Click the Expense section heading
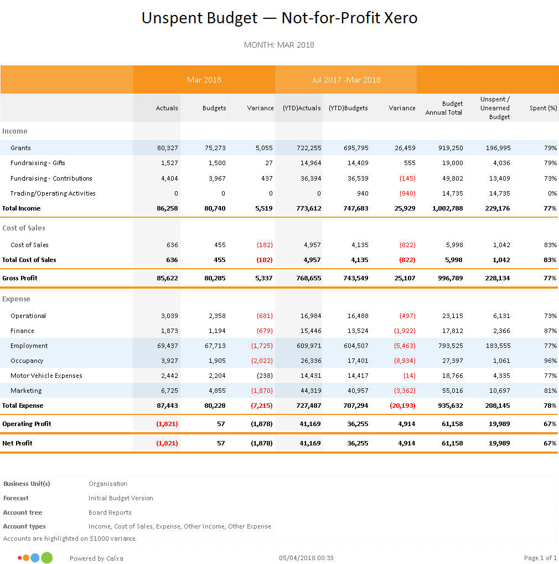 click(16, 299)
